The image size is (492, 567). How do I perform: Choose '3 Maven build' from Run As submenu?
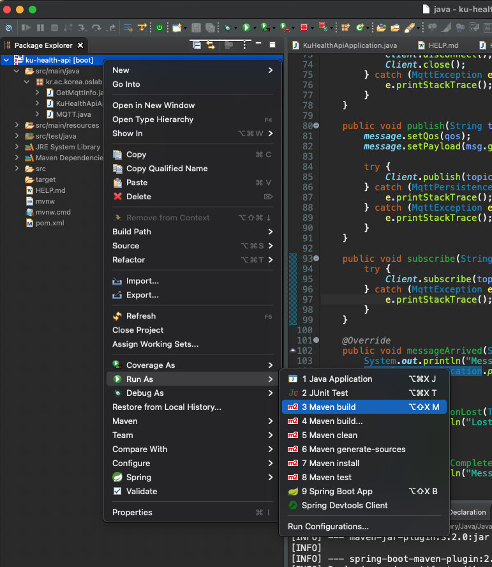click(364, 407)
